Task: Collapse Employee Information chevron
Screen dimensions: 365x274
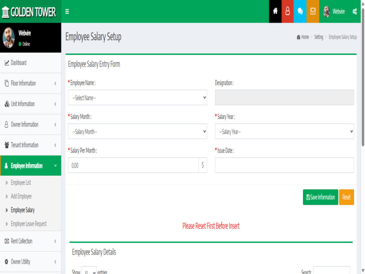Action: point(55,165)
